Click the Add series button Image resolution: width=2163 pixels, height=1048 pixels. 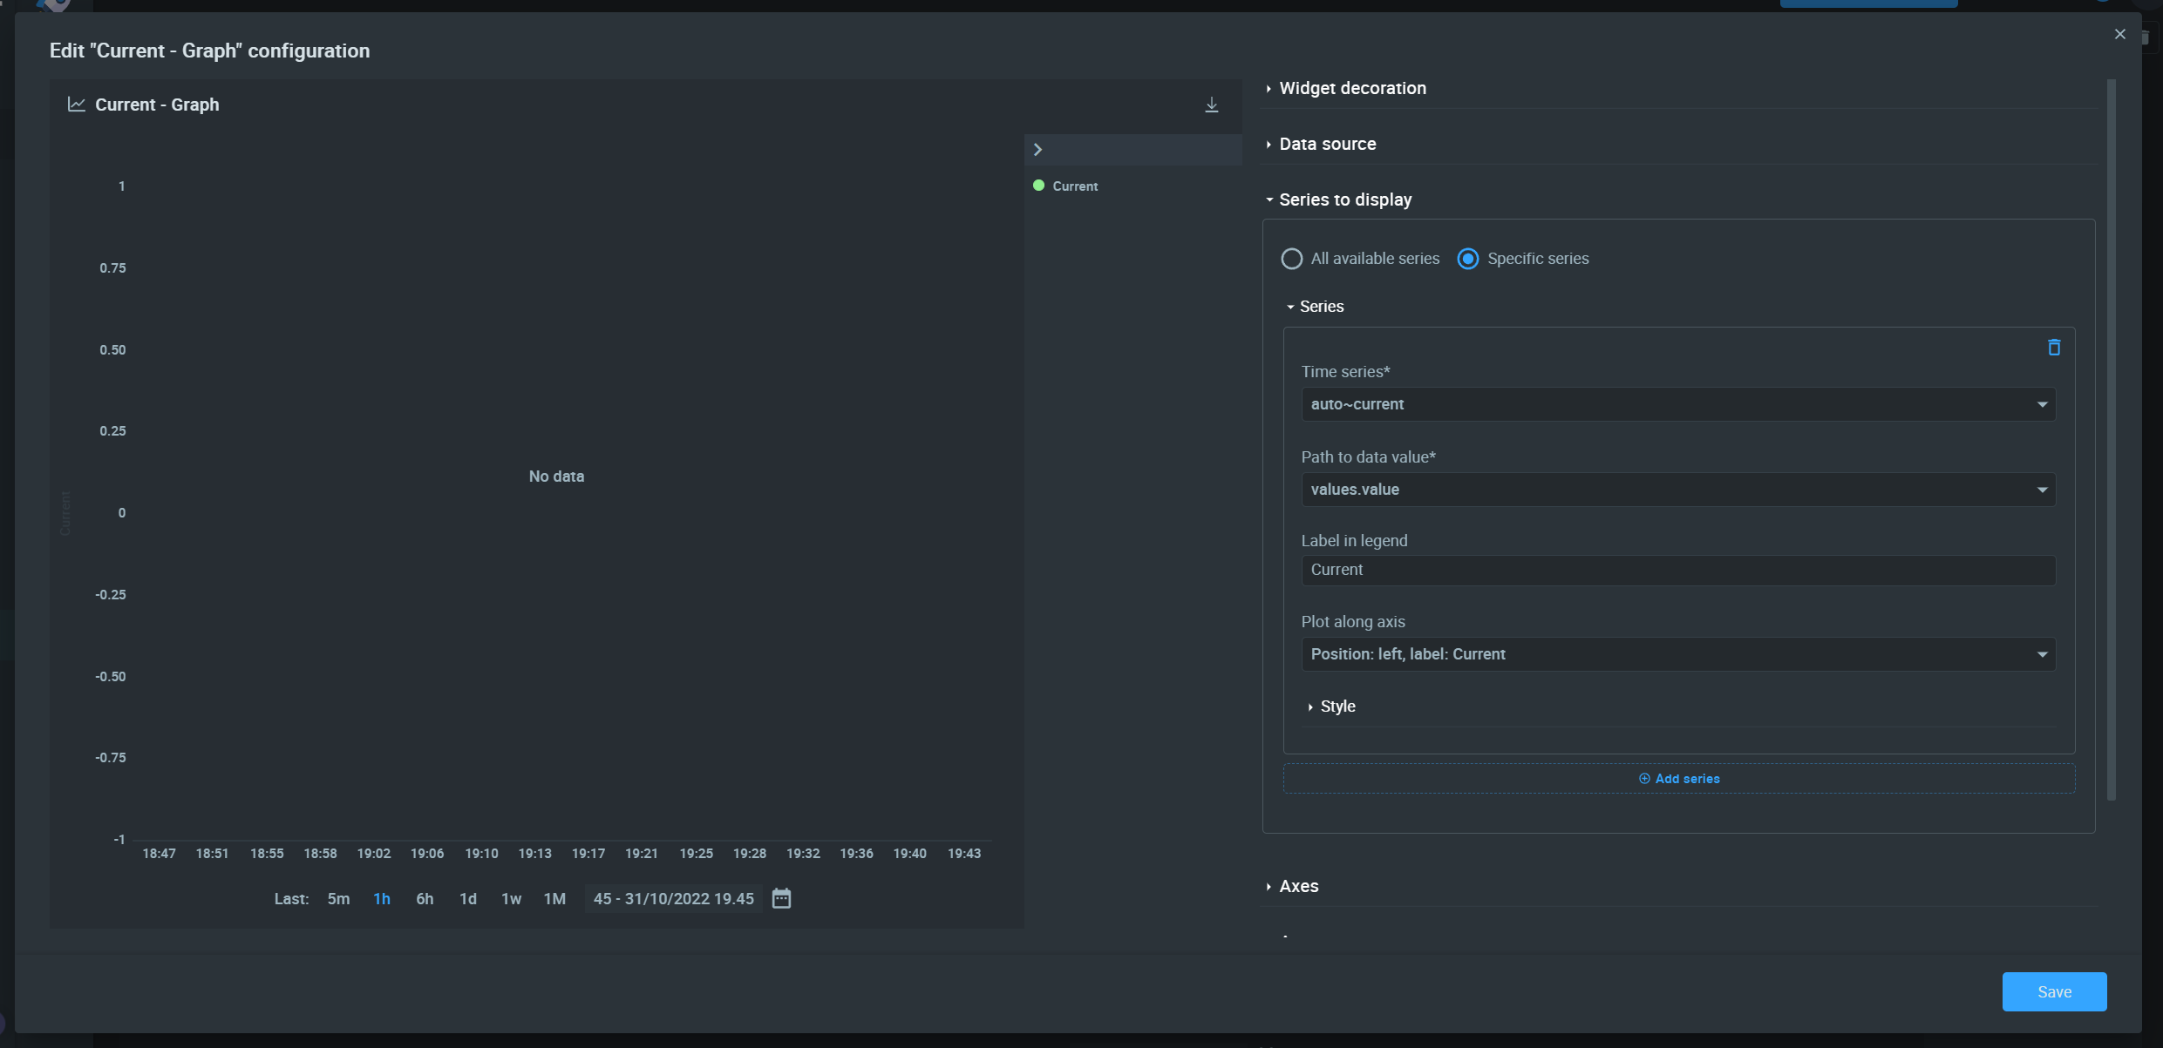coord(1679,779)
